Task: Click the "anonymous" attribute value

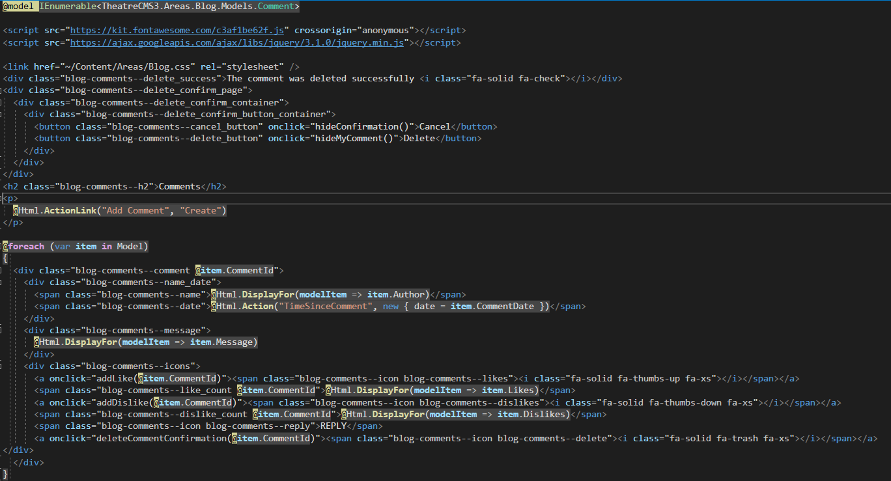Action: coord(386,31)
